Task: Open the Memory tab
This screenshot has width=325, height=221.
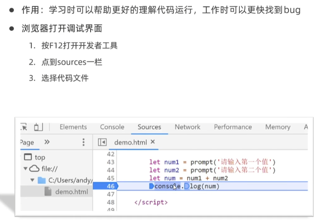Action: click(x=278, y=127)
